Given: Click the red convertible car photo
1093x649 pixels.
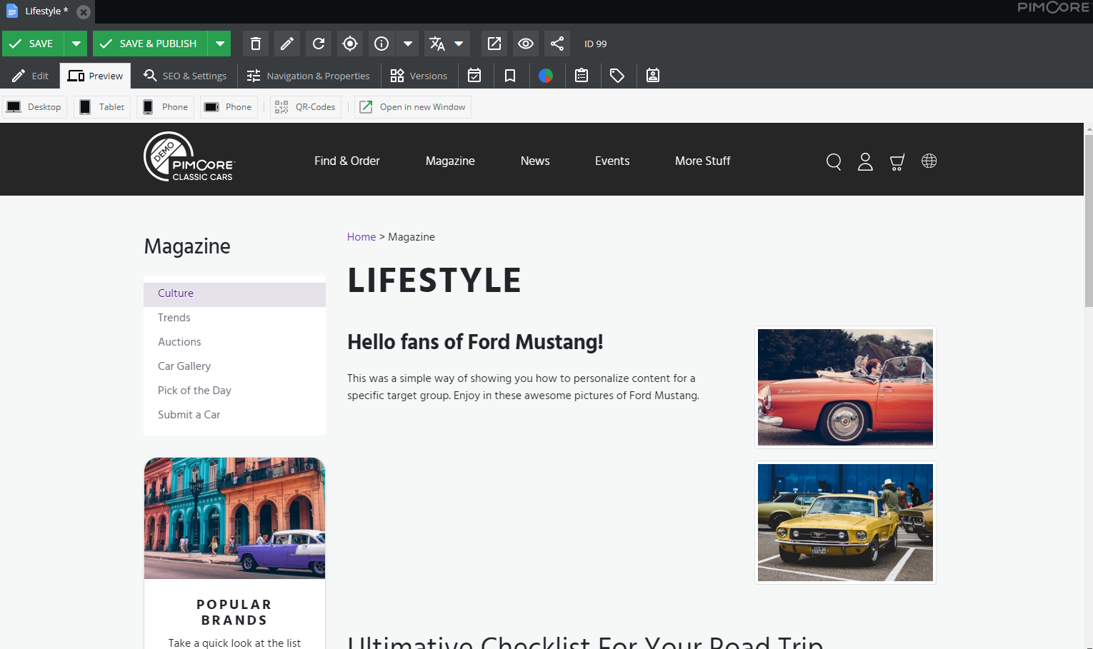Looking at the screenshot, I should [845, 387].
